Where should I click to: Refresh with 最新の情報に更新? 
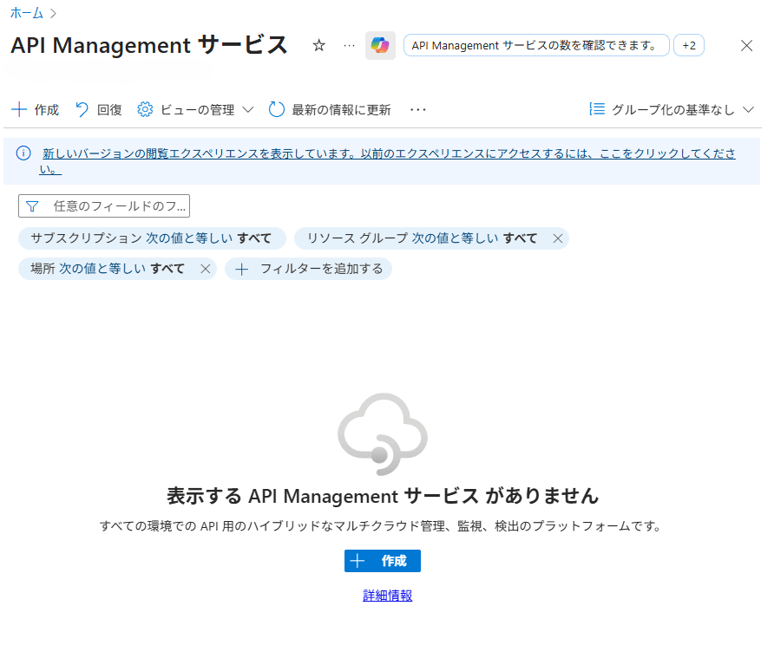click(330, 109)
